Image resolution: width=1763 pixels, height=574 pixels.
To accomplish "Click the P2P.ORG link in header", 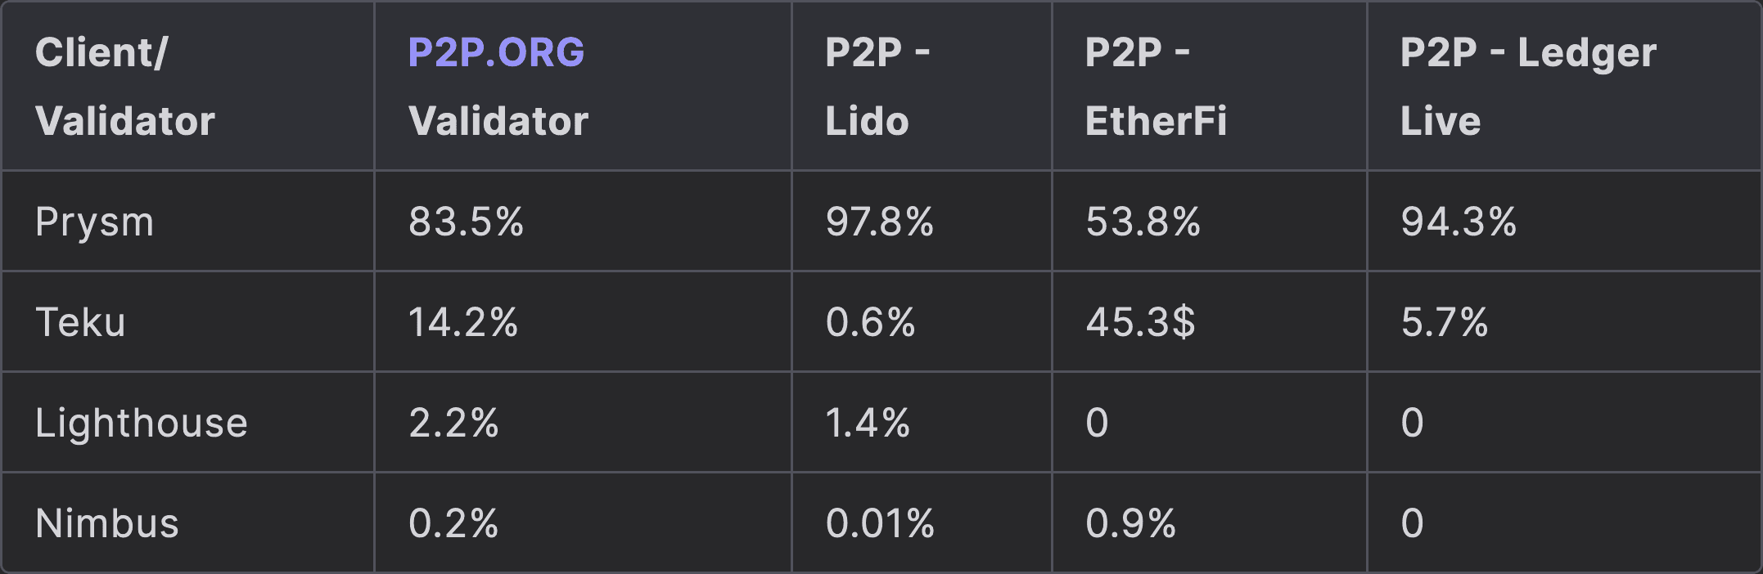I will 496,52.
